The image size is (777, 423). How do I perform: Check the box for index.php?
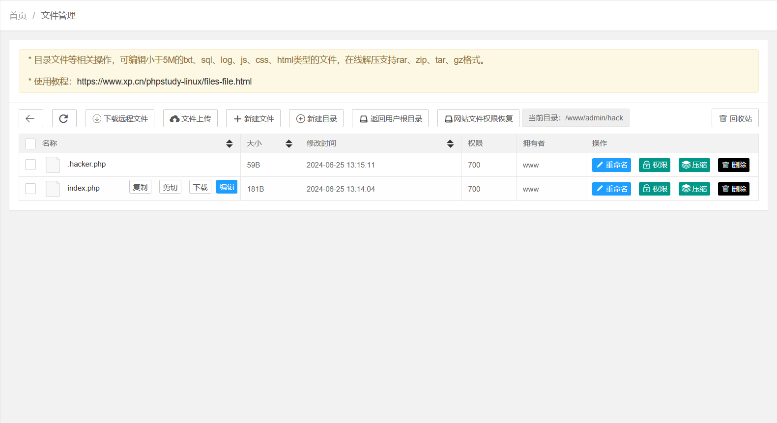30,189
